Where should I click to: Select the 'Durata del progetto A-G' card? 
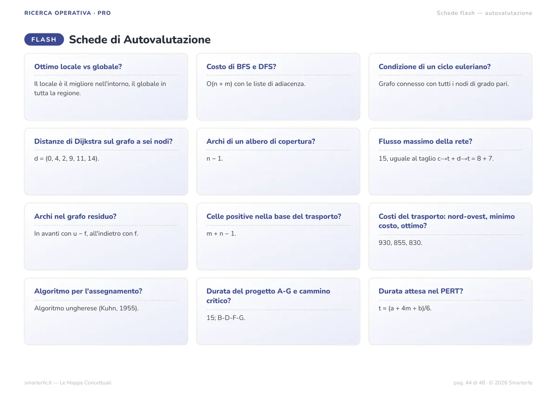point(278,311)
